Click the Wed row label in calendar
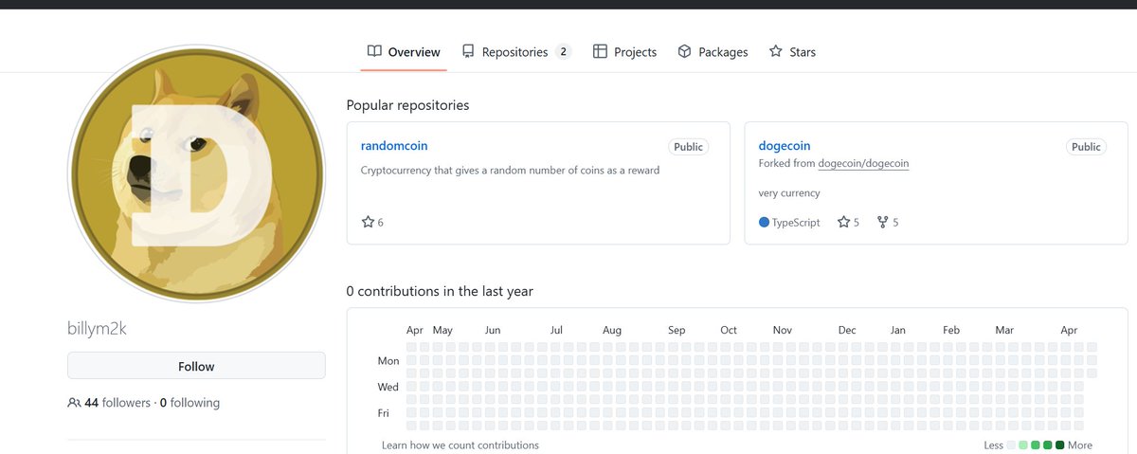Image resolution: width=1137 pixels, height=454 pixels. (388, 387)
